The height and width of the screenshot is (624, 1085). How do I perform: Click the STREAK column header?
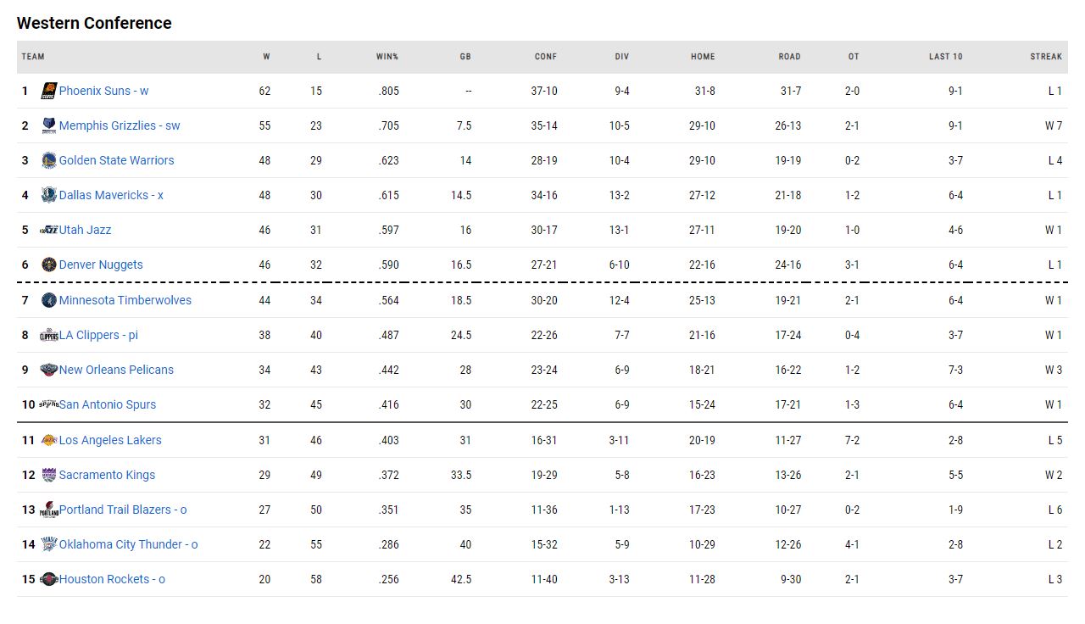[1046, 57]
